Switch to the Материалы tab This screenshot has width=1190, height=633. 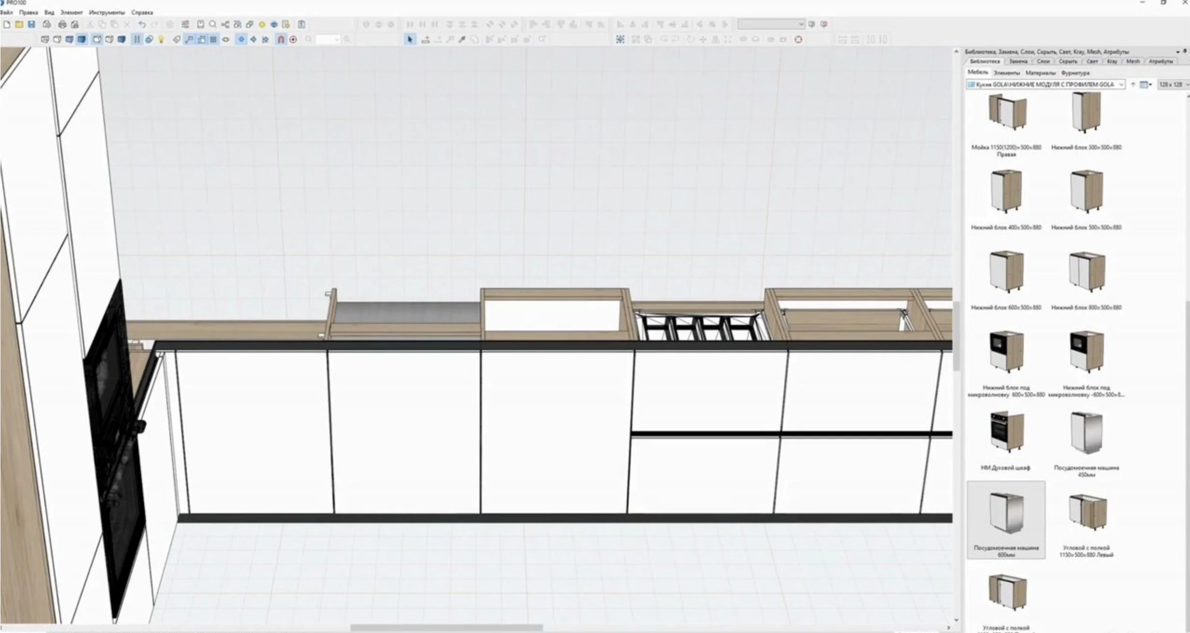1040,73
